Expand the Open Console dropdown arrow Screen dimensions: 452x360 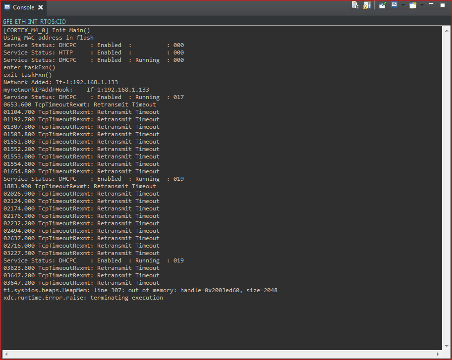(x=422, y=5)
